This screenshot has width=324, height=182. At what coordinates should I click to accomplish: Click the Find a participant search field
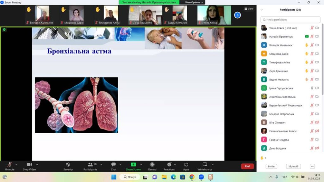(290, 20)
